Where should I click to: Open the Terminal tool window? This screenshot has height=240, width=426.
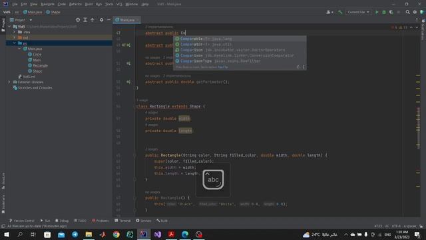(122, 221)
